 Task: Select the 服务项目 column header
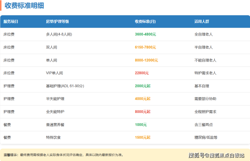coord(11,21)
